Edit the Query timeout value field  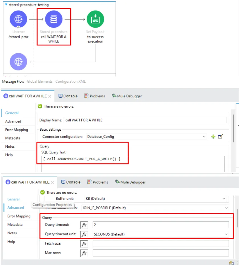coord(161,225)
